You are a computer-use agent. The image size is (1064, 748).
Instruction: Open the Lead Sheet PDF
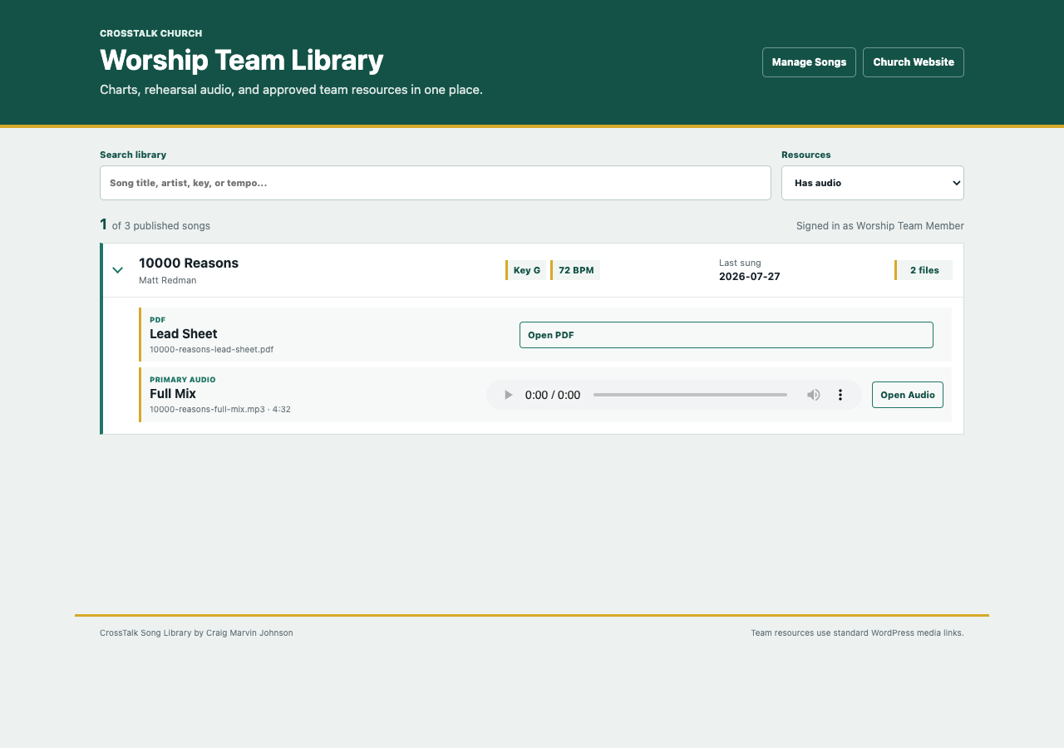[727, 335]
